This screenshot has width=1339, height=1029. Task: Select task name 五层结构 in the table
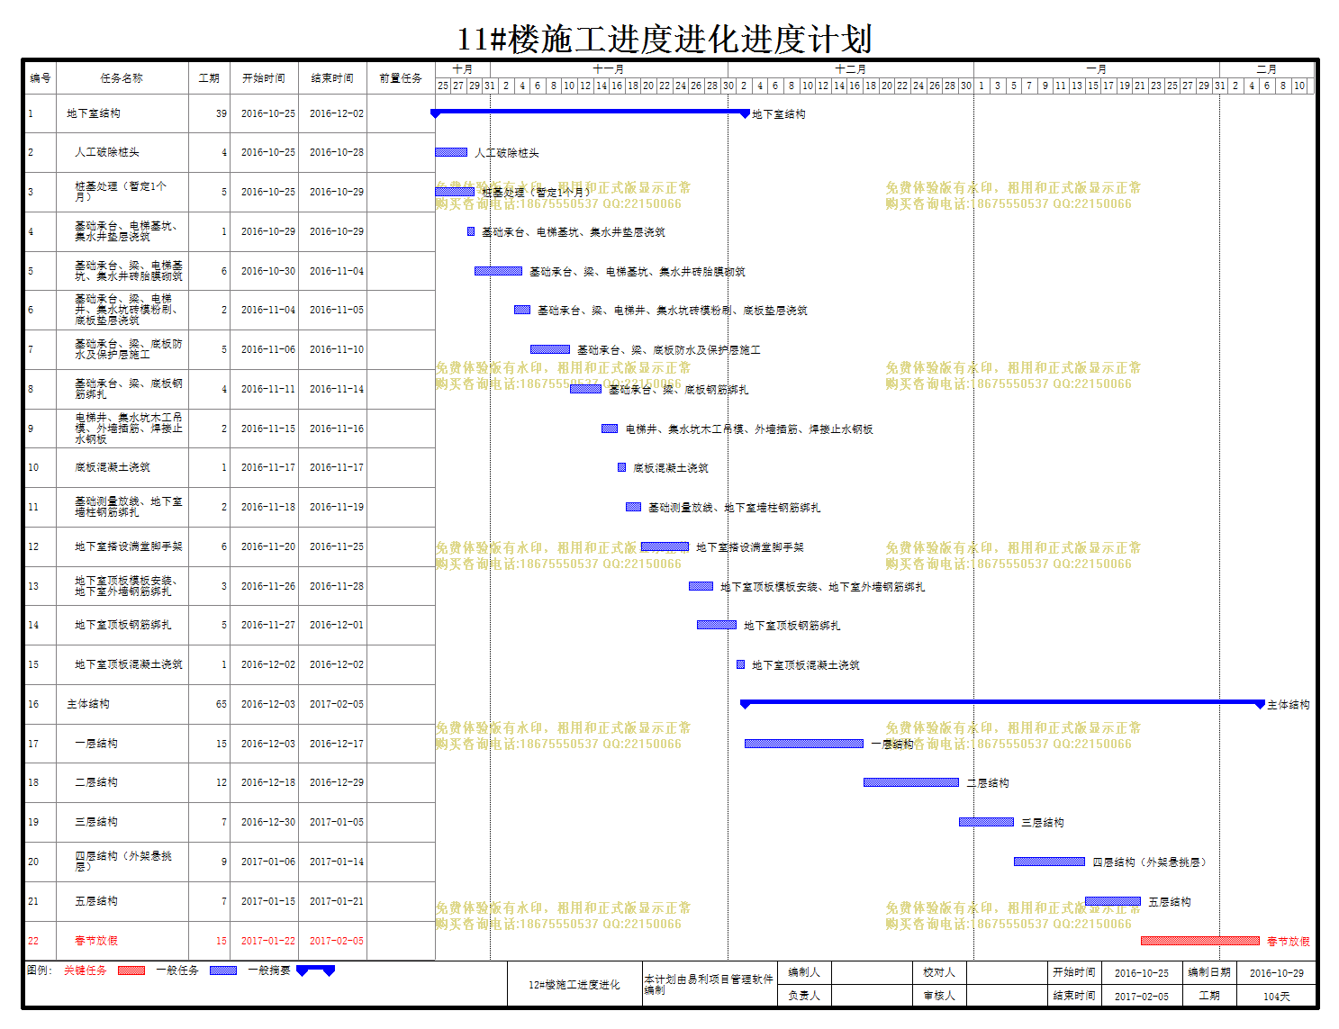click(96, 901)
